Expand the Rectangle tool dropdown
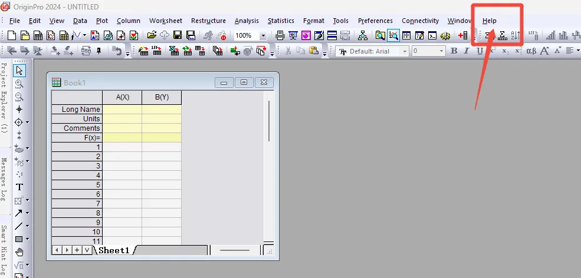Screen dimensions: 581x278 pos(27,239)
